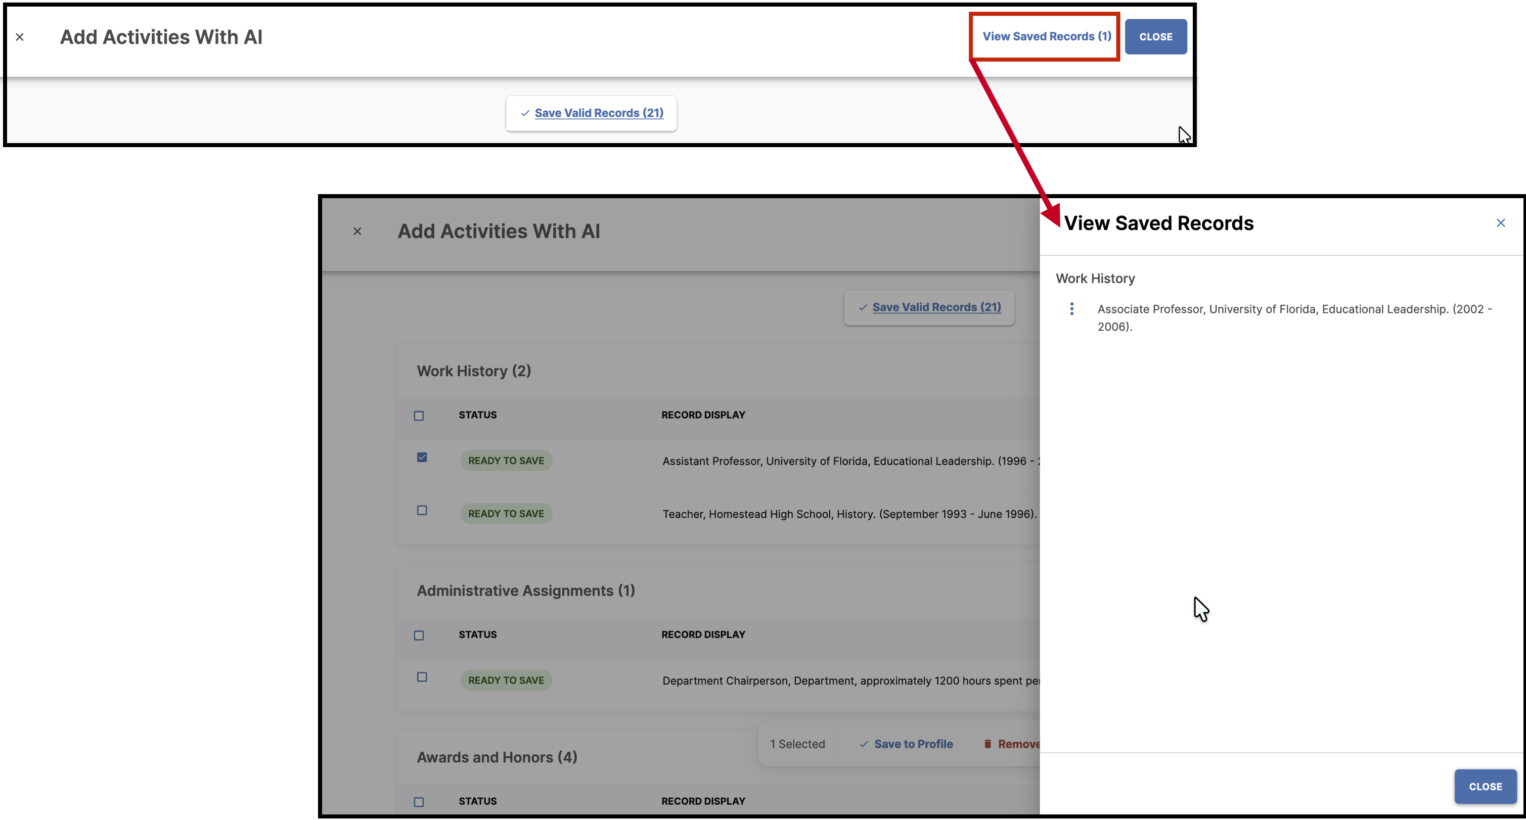This screenshot has width=1526, height=820.
Task: Toggle select-all checkbox in Administrative Assignments header
Action: [419, 635]
